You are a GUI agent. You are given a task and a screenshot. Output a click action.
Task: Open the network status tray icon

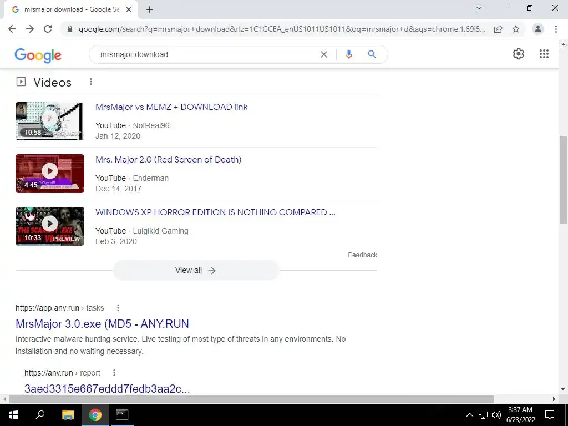point(483,415)
